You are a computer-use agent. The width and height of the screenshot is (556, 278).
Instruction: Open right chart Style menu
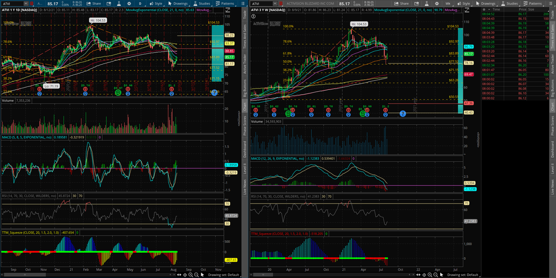click(x=464, y=4)
